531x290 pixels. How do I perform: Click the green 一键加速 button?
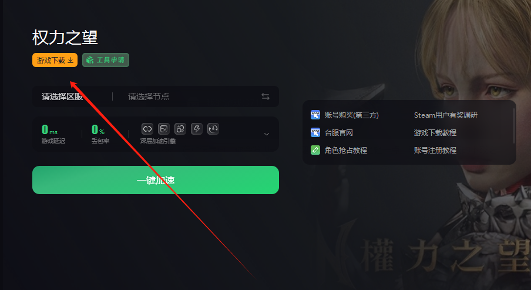[x=156, y=180]
